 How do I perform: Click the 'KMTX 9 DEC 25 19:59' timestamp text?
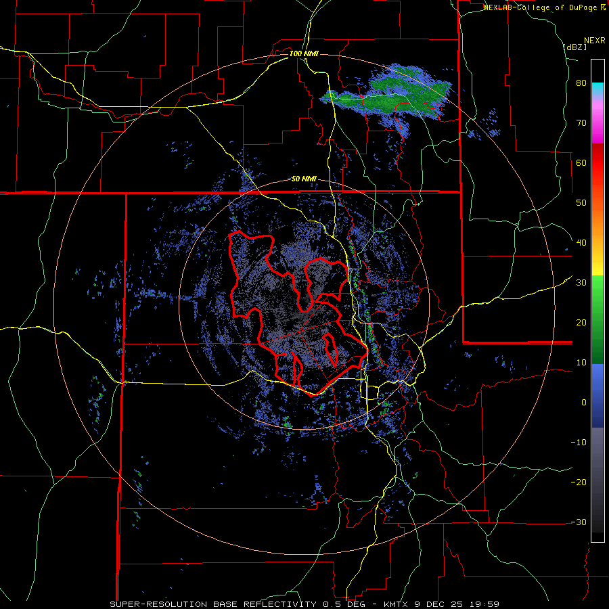coord(442,604)
